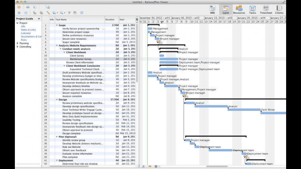Select the Maintenance Survey task row
This screenshot has width=301, height=169.
81,59
